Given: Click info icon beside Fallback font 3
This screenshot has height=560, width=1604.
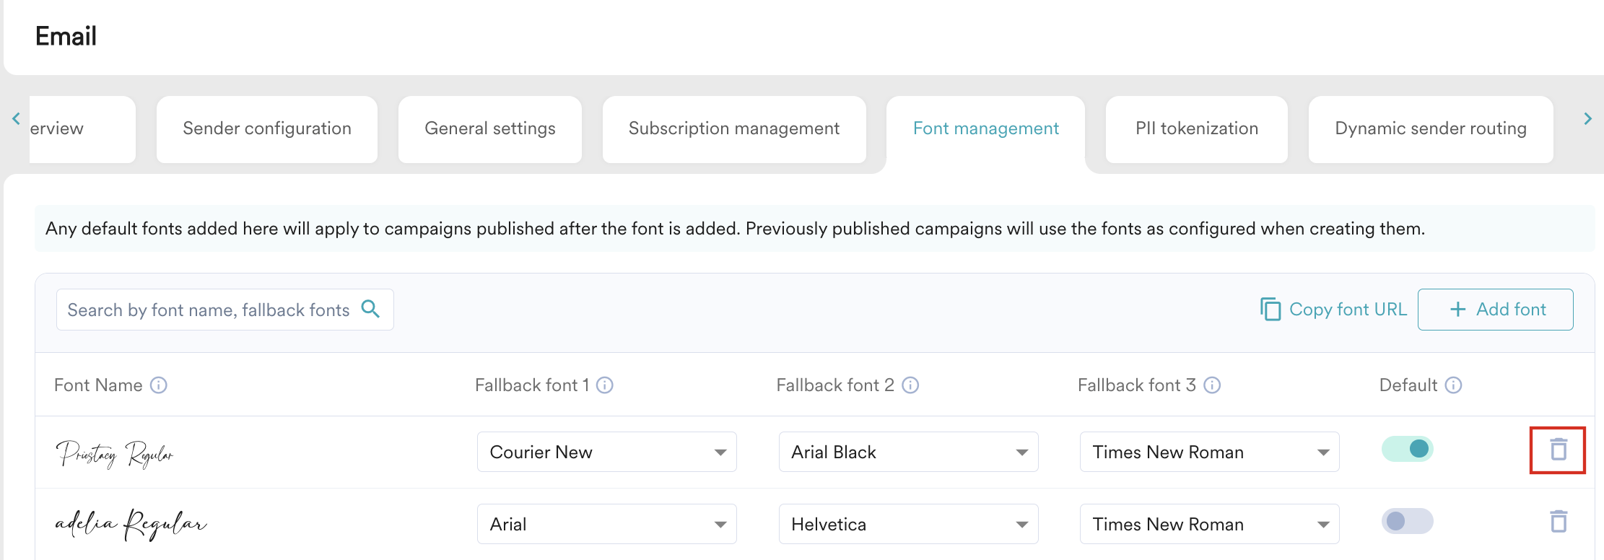Looking at the screenshot, I should [1212, 385].
